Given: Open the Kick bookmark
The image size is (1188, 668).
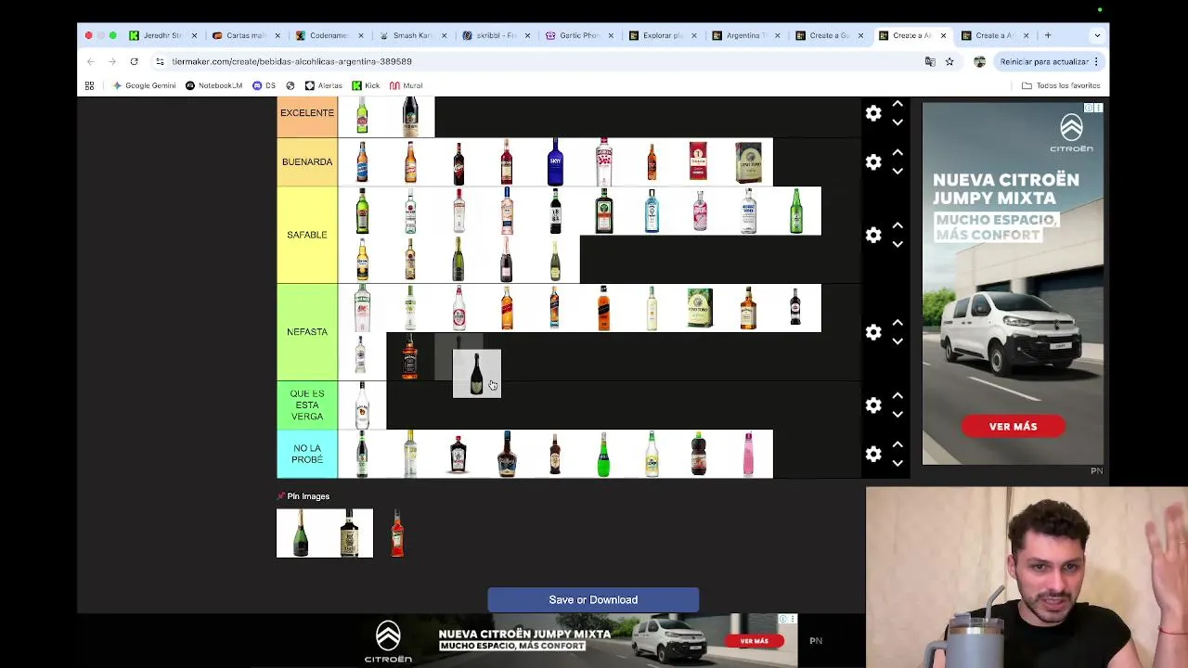Looking at the screenshot, I should [365, 85].
